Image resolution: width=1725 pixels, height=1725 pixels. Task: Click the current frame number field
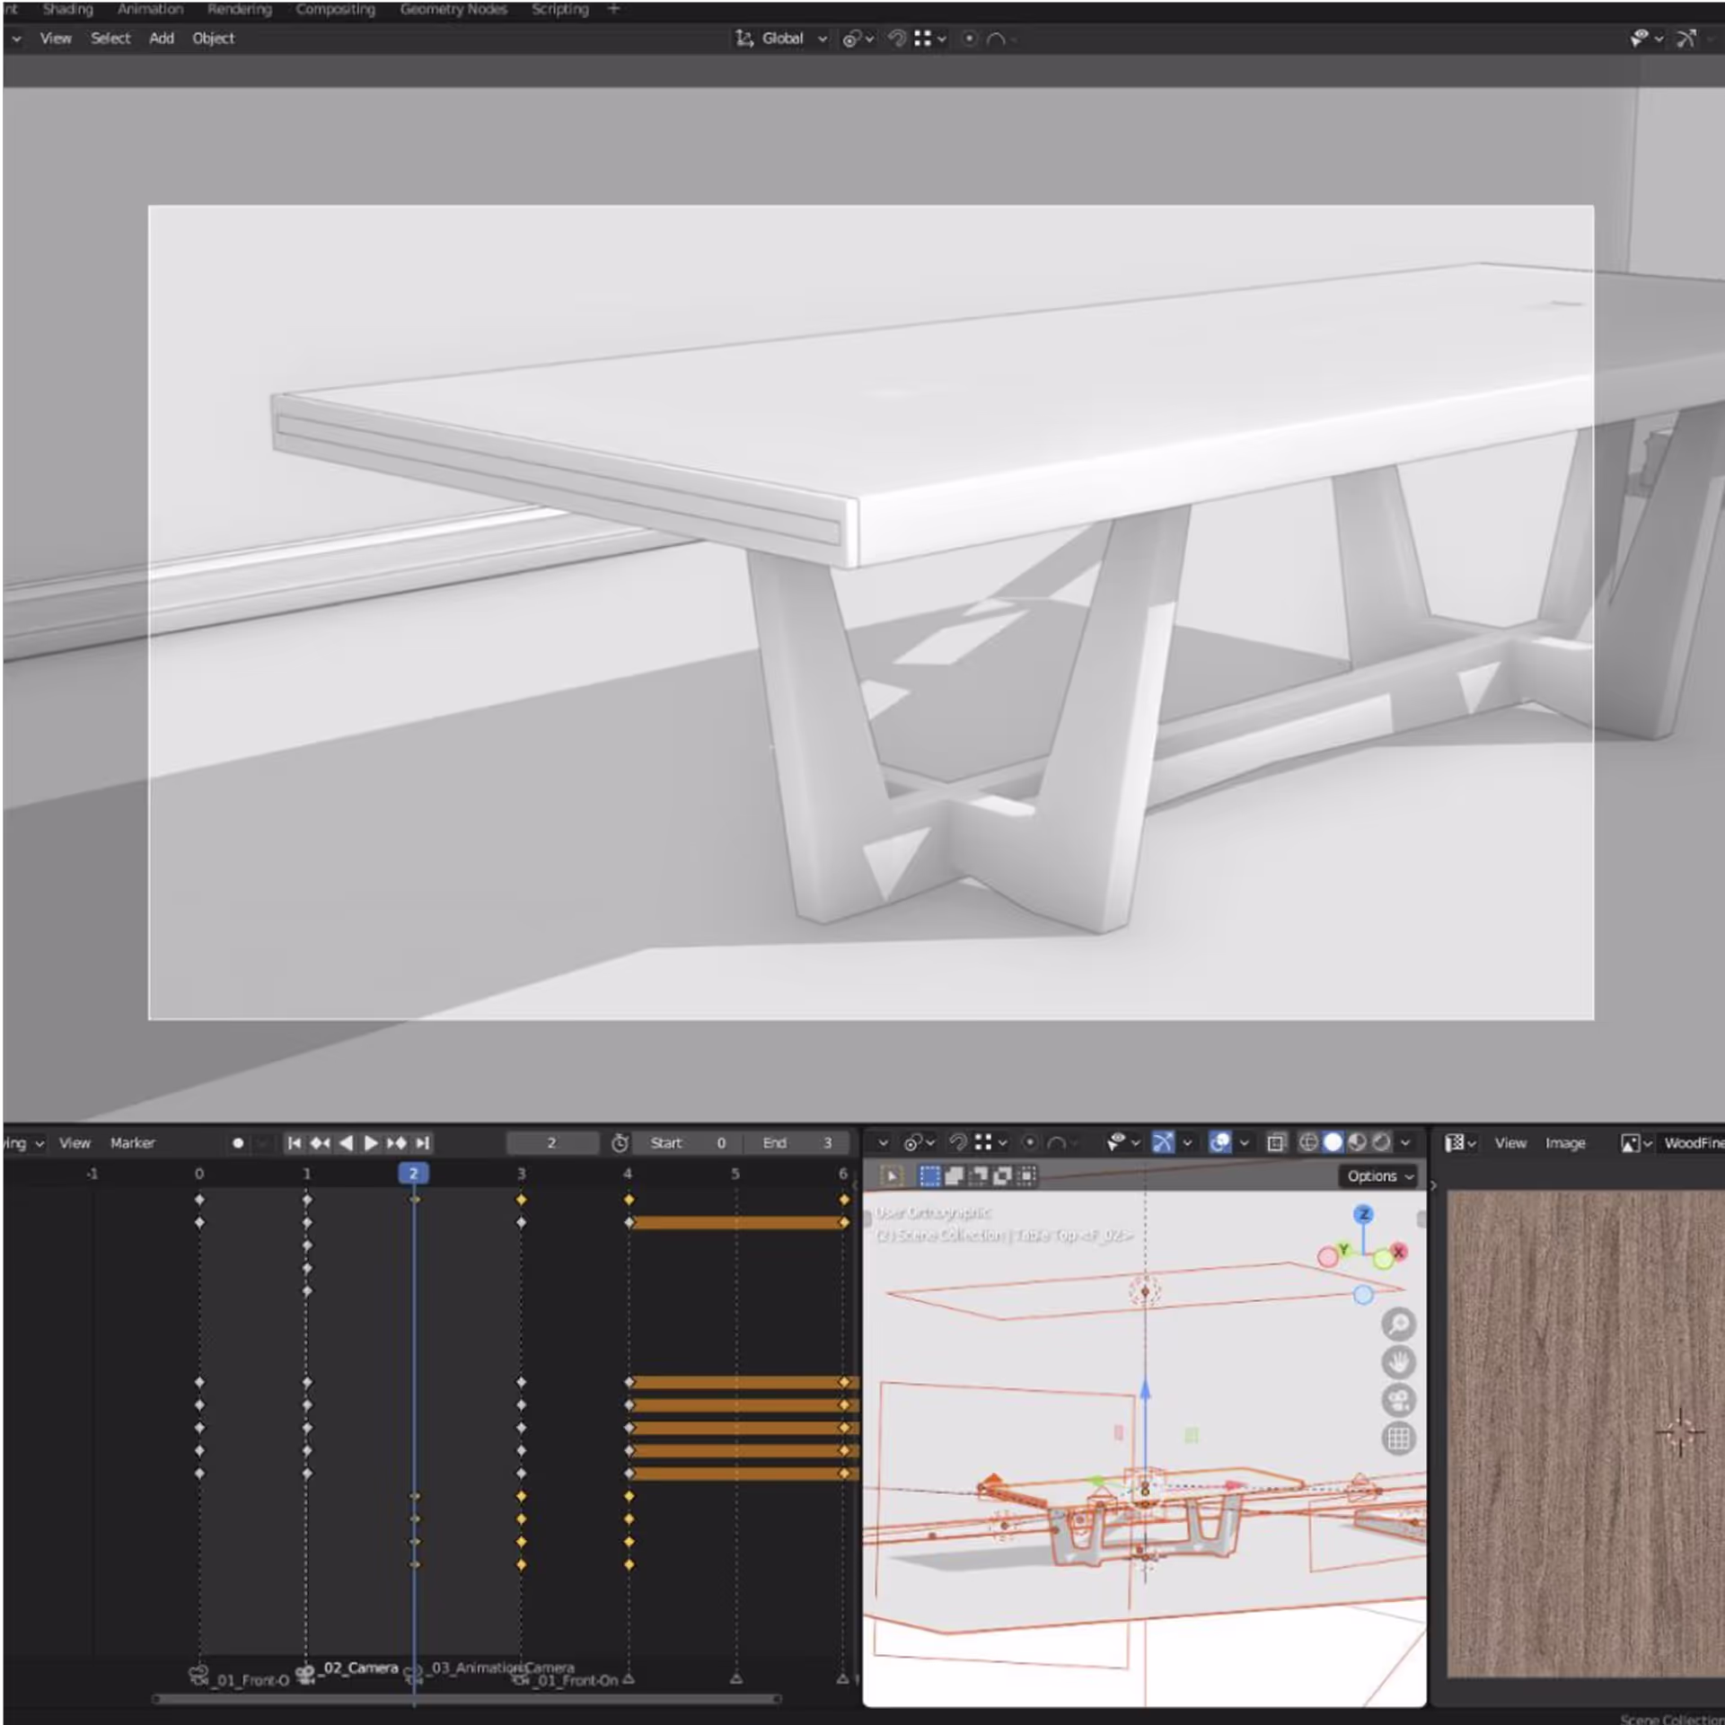[x=551, y=1143]
